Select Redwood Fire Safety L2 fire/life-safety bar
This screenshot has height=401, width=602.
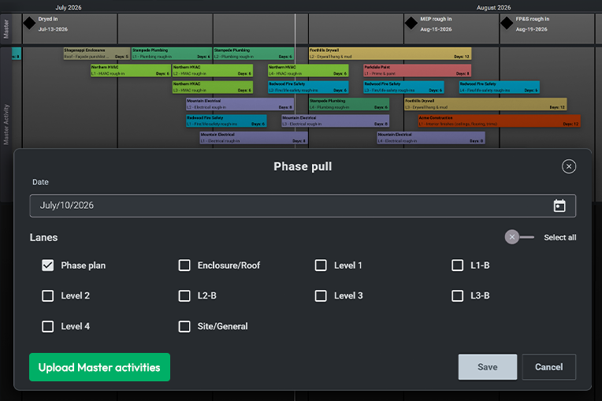(308, 87)
